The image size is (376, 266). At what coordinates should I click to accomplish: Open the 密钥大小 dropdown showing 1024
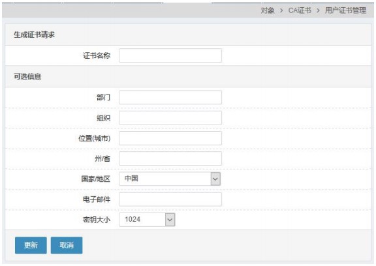pyautogui.click(x=147, y=220)
